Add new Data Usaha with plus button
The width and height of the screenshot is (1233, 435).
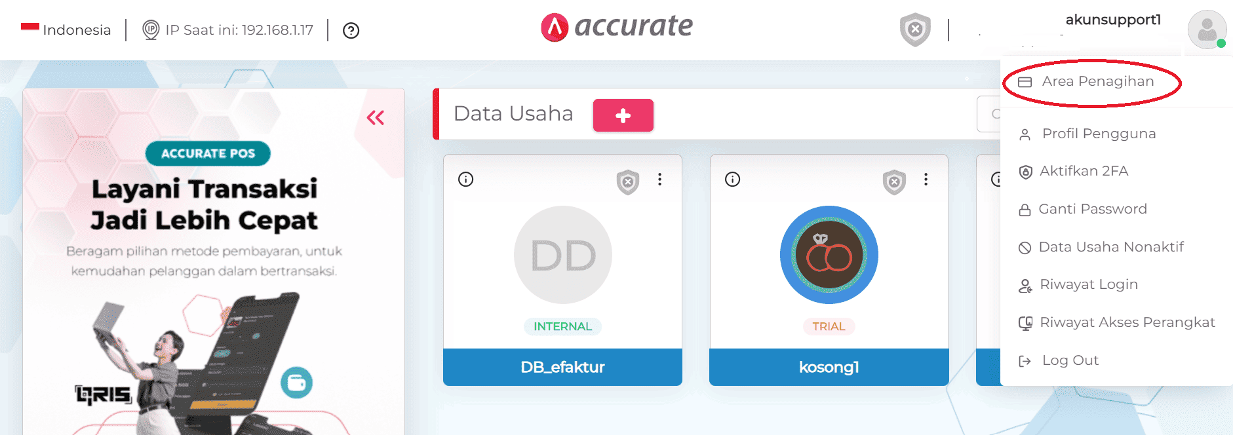point(623,116)
